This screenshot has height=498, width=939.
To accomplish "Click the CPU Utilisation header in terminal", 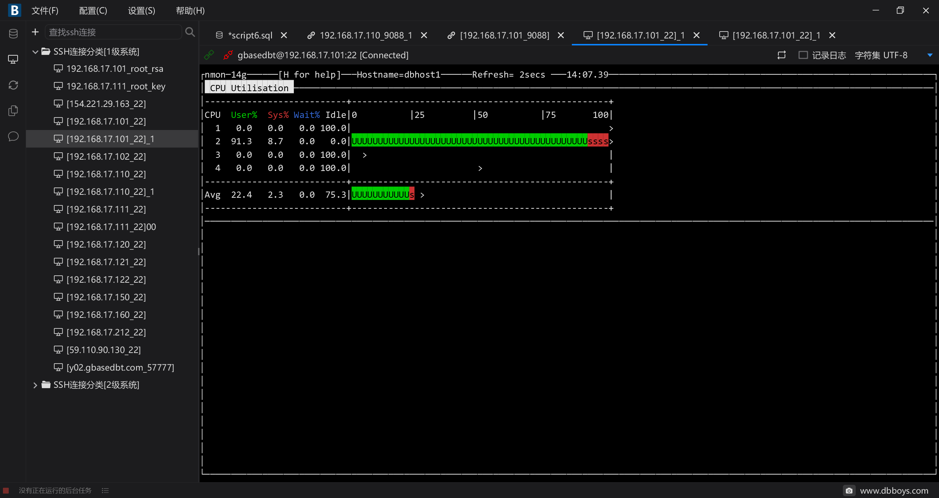I will point(249,88).
